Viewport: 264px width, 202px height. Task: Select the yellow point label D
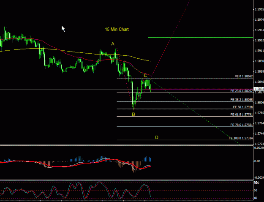click(x=157, y=137)
